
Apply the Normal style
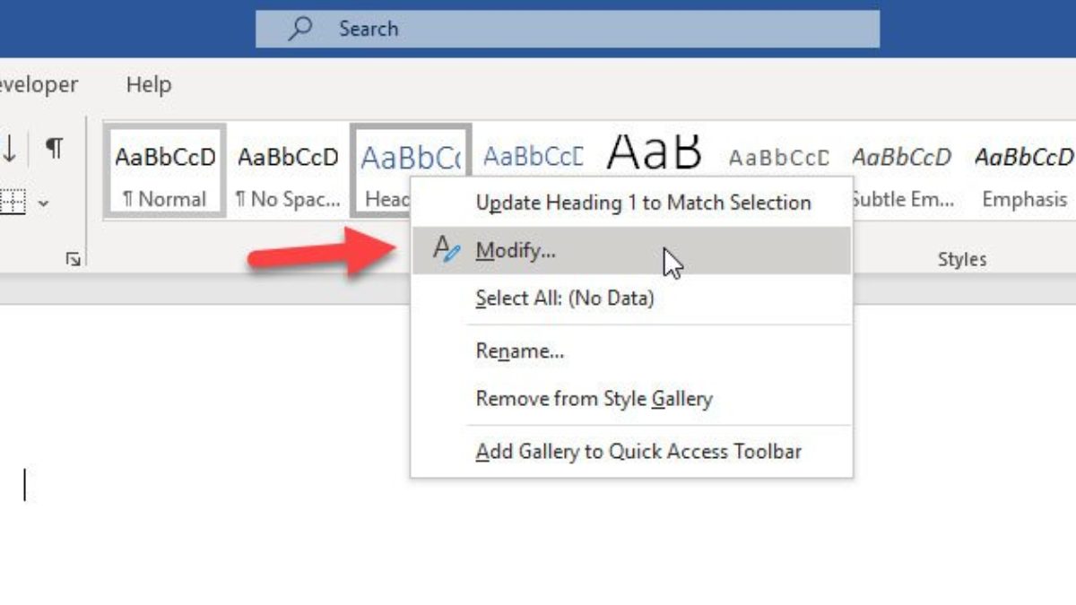click(165, 170)
